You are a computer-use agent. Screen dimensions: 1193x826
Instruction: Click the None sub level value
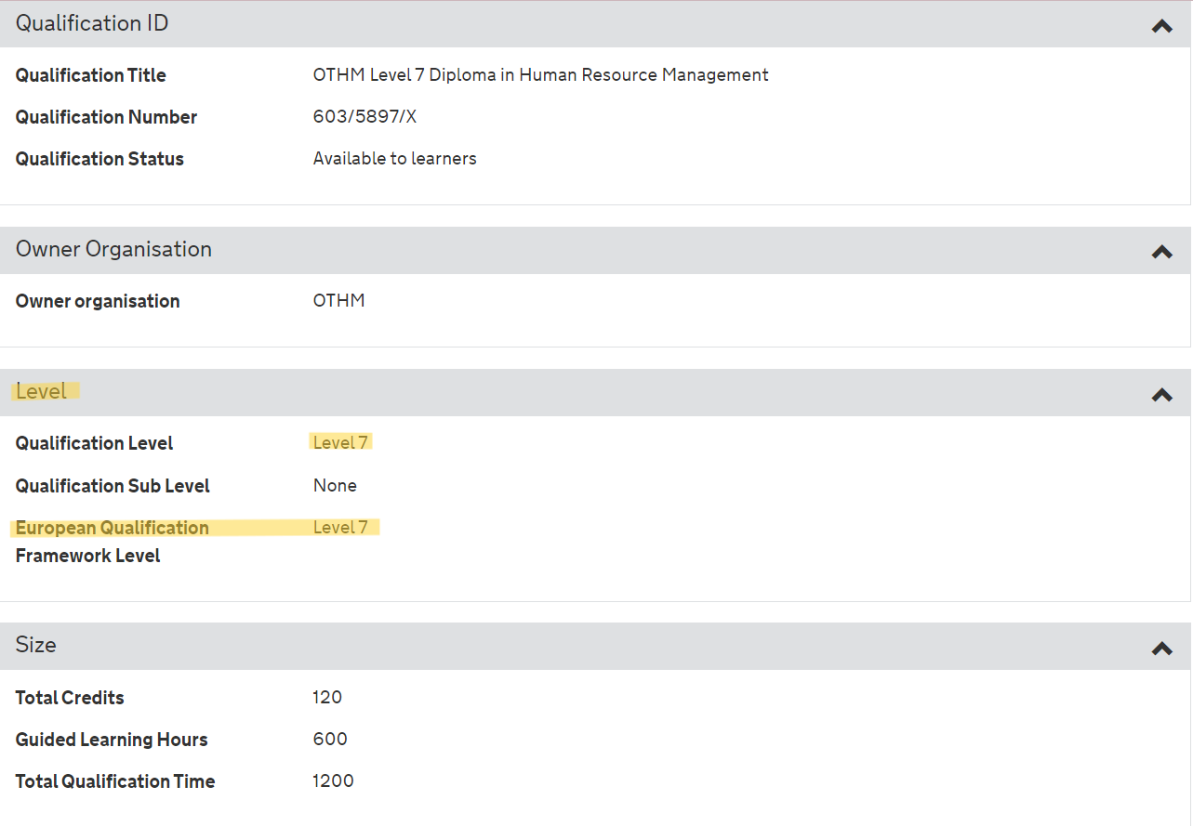tap(335, 486)
